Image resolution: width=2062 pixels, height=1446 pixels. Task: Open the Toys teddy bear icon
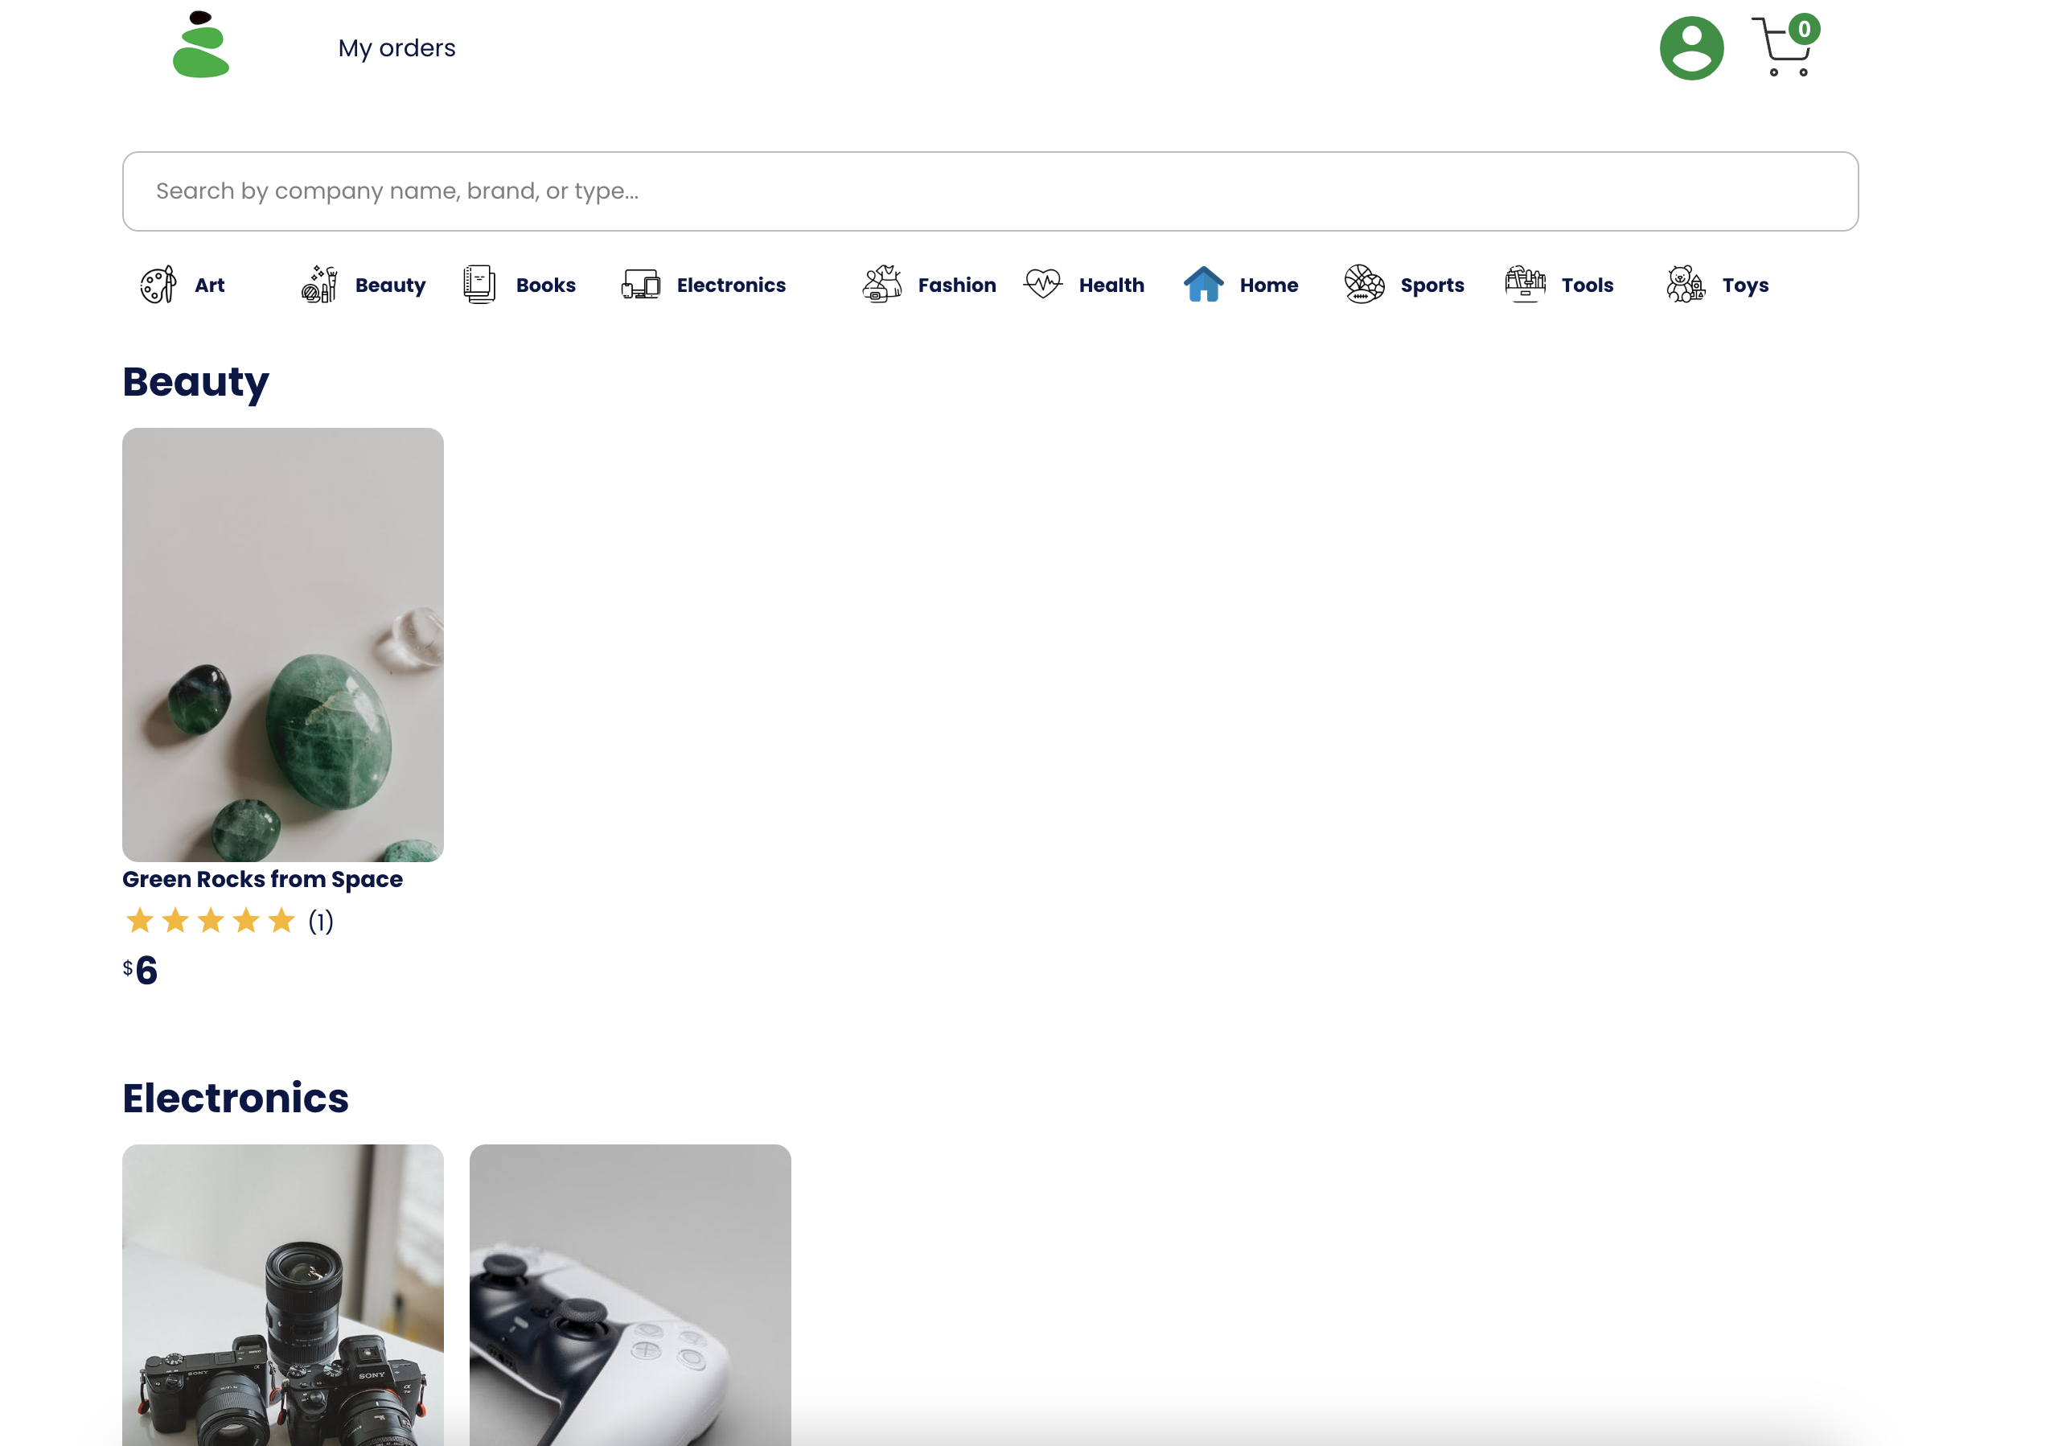click(x=1685, y=285)
